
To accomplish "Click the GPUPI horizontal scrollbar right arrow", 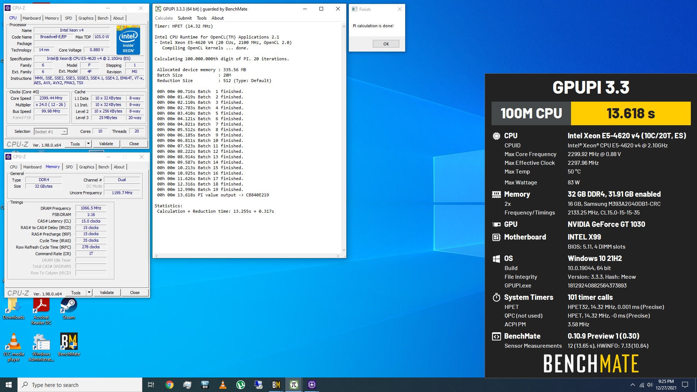I will pyautogui.click(x=338, y=256).
